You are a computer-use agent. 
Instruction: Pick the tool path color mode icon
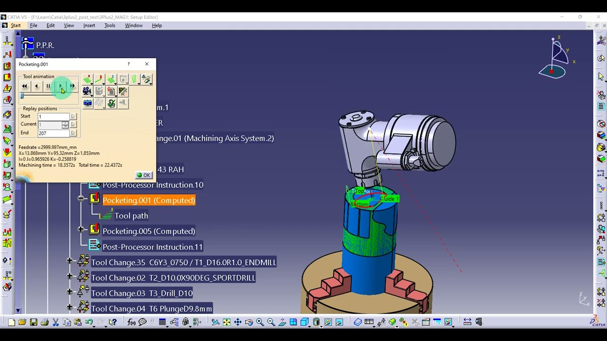click(111, 79)
